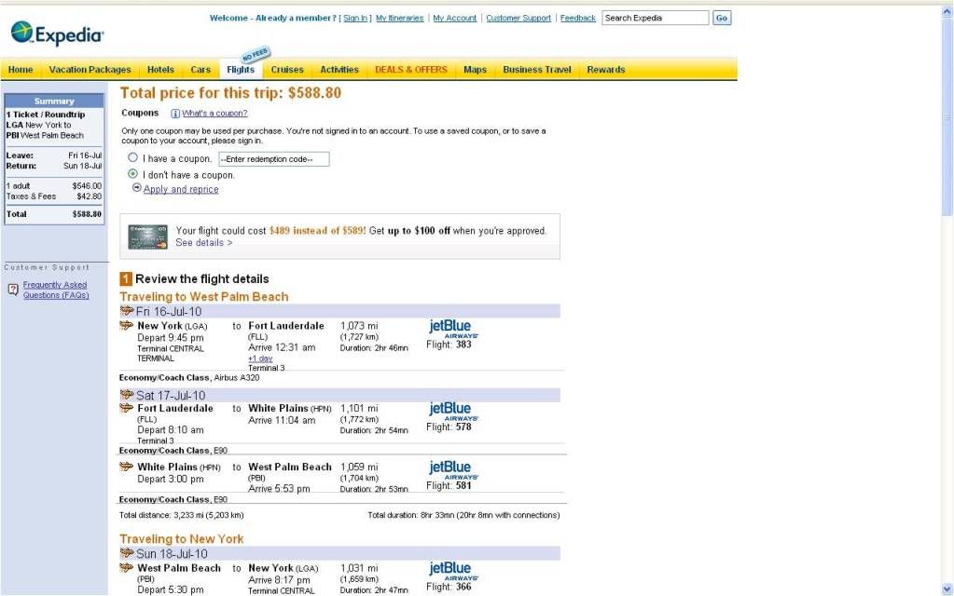The image size is (954, 596).
Task: Click into the Search Expedia field
Action: click(x=656, y=19)
